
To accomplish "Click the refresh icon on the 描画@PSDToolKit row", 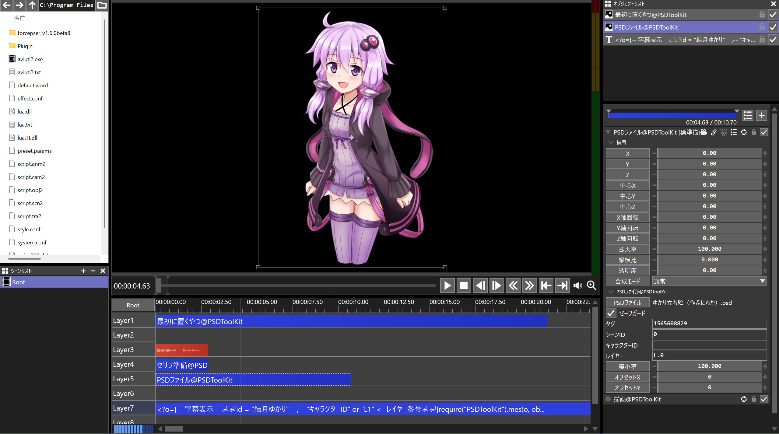I will (743, 399).
